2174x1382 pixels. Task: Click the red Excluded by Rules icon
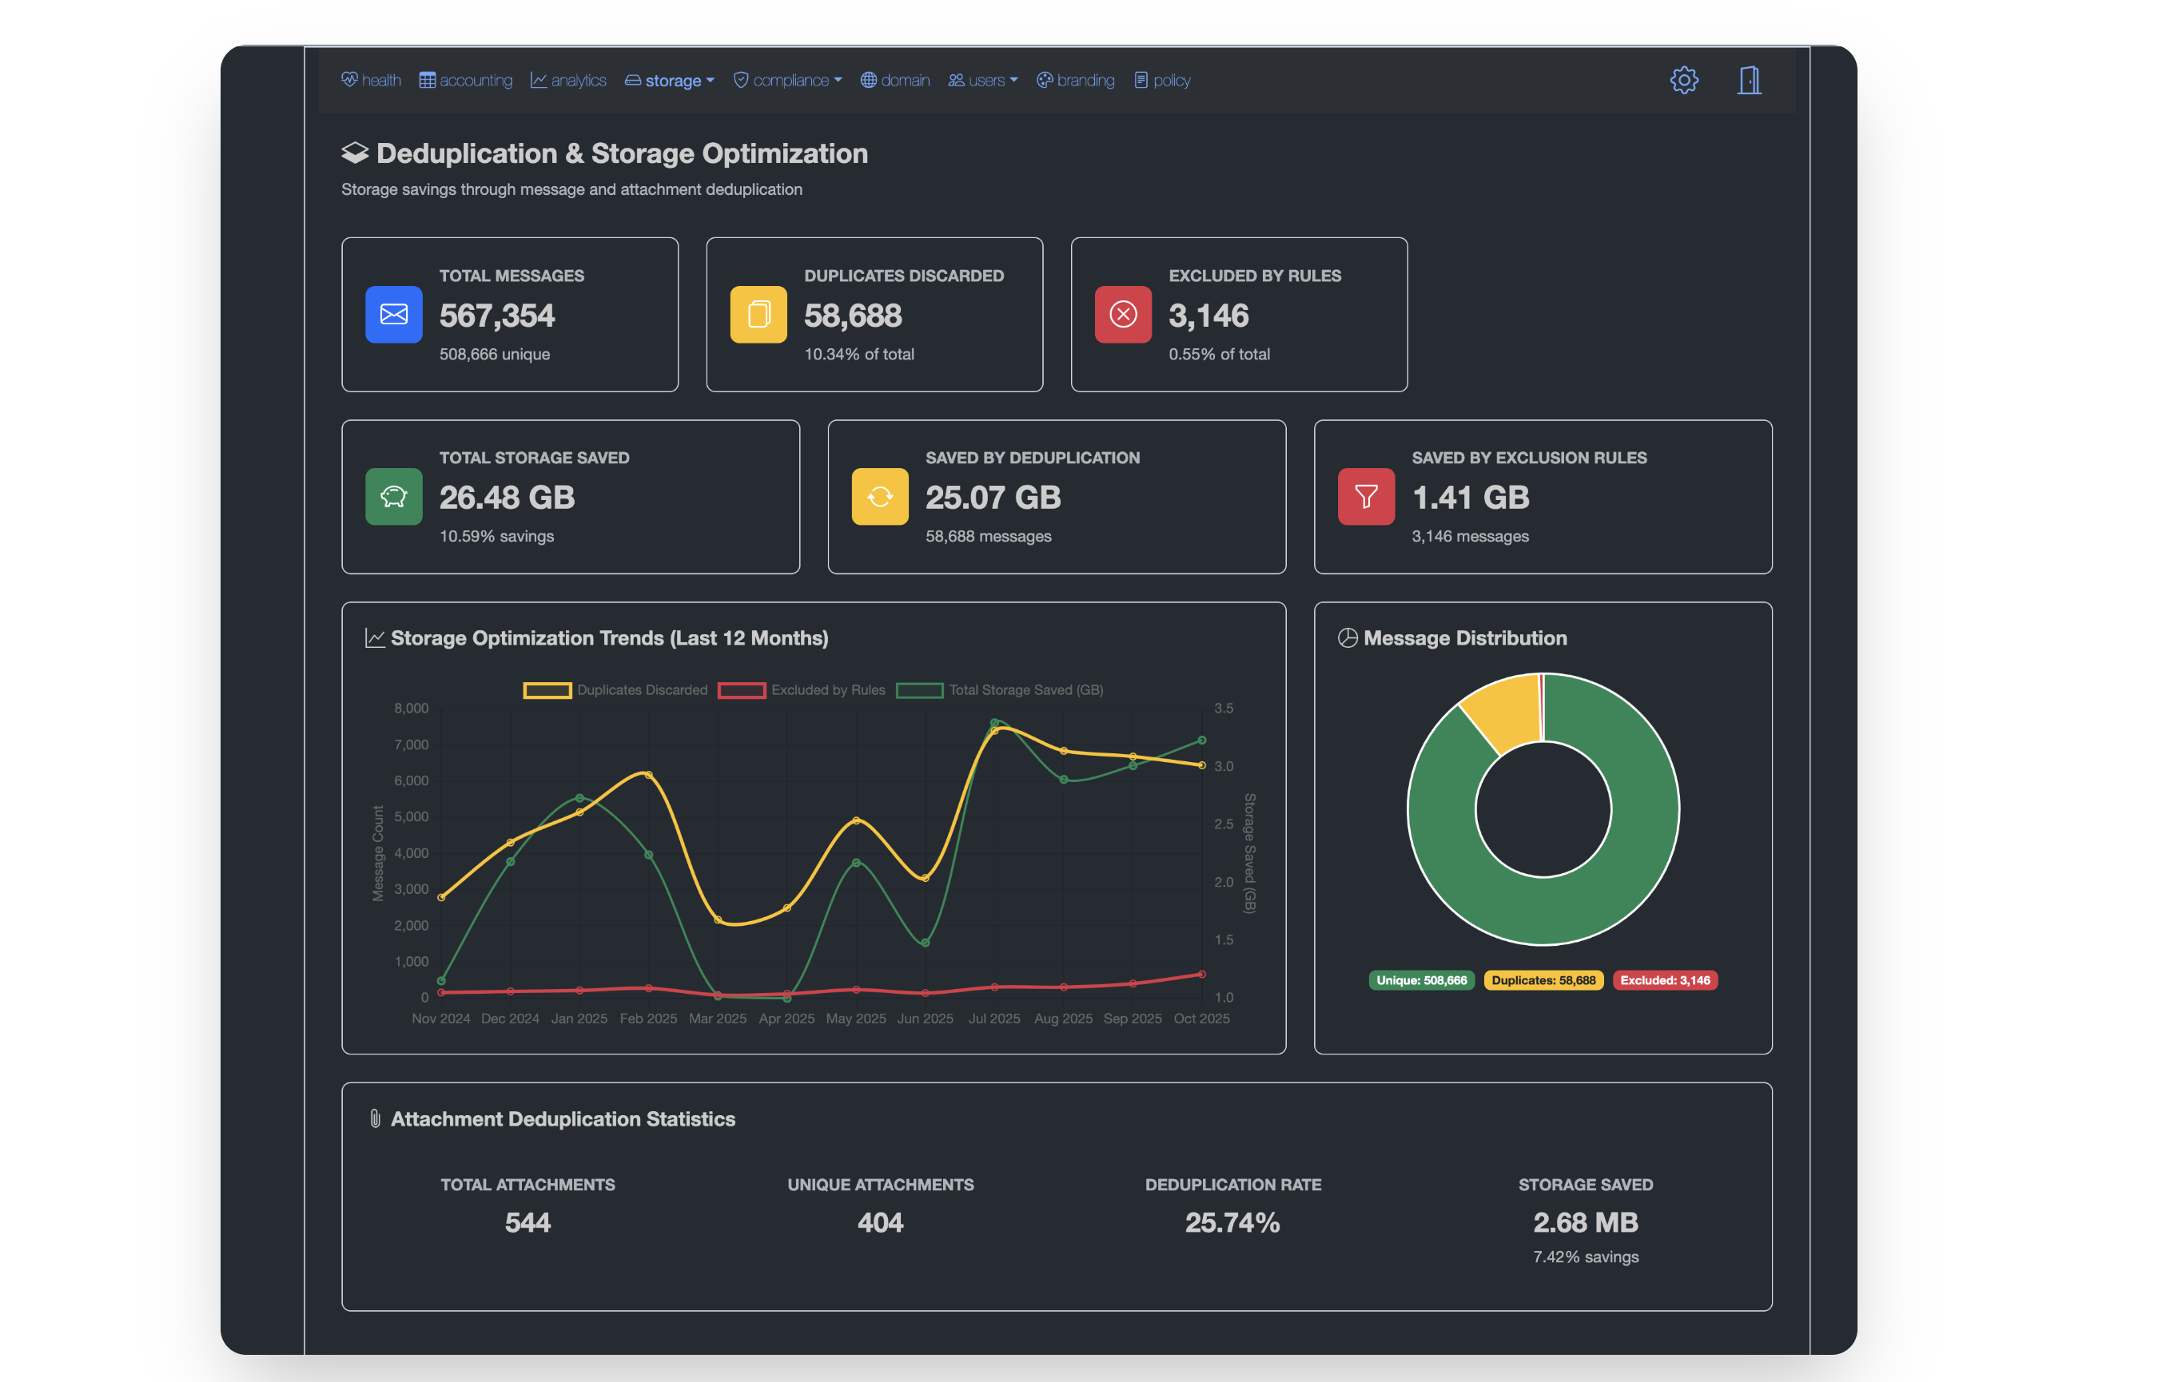coord(1122,315)
